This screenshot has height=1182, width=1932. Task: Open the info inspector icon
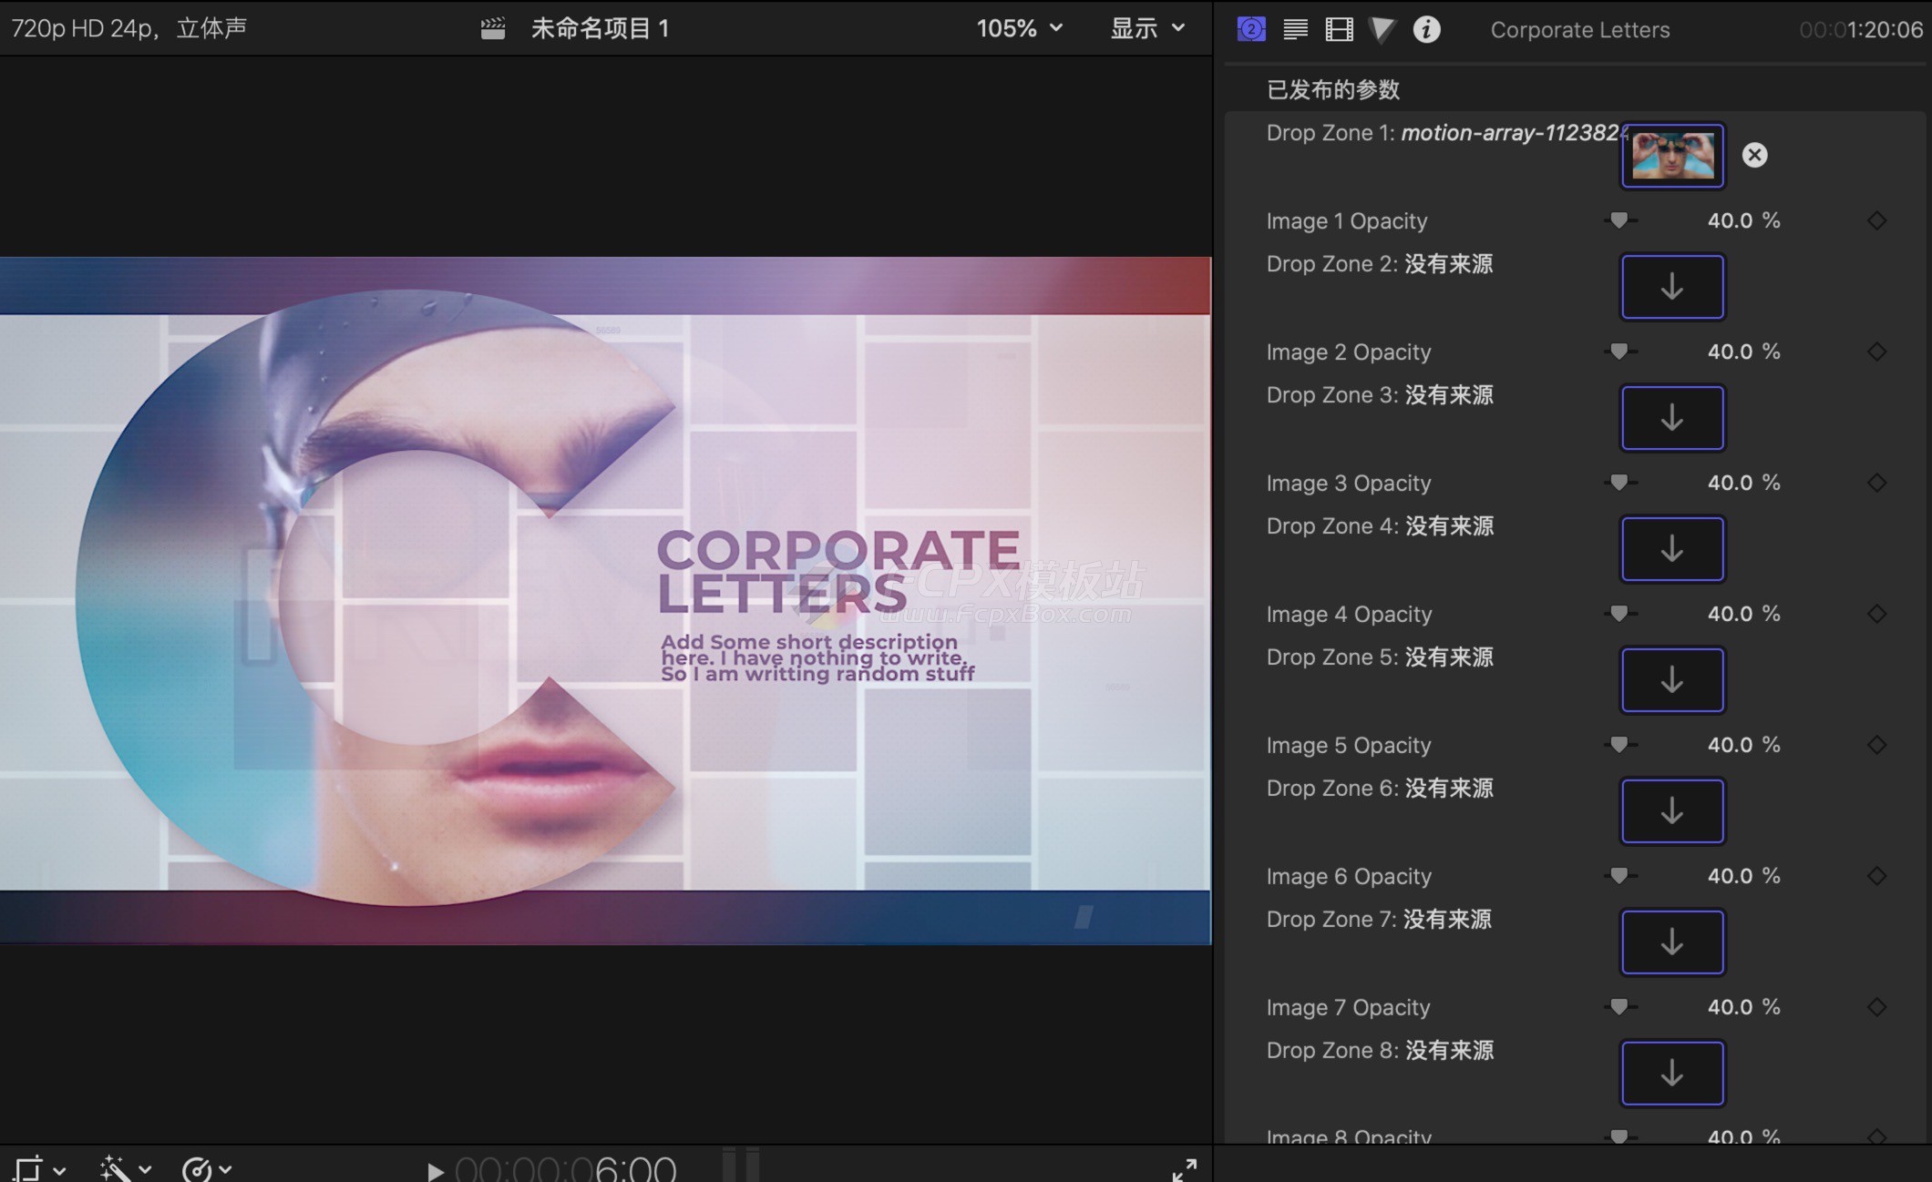1426,29
